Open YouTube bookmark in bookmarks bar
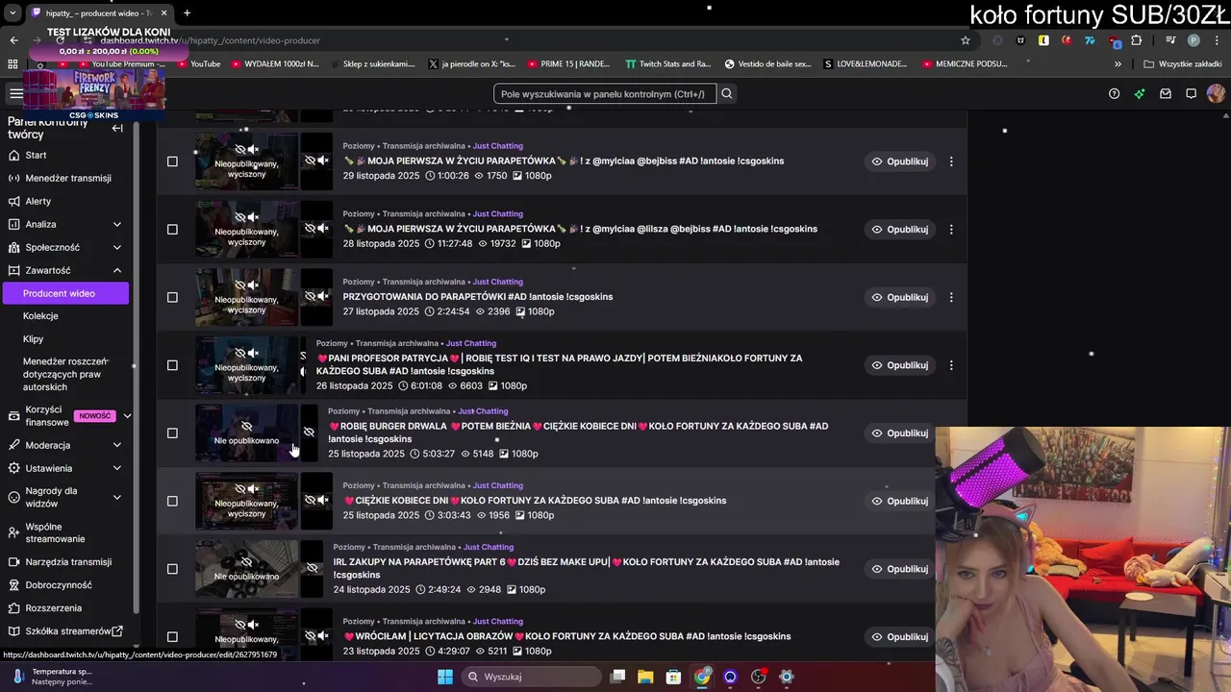This screenshot has height=692, width=1231. [x=198, y=64]
